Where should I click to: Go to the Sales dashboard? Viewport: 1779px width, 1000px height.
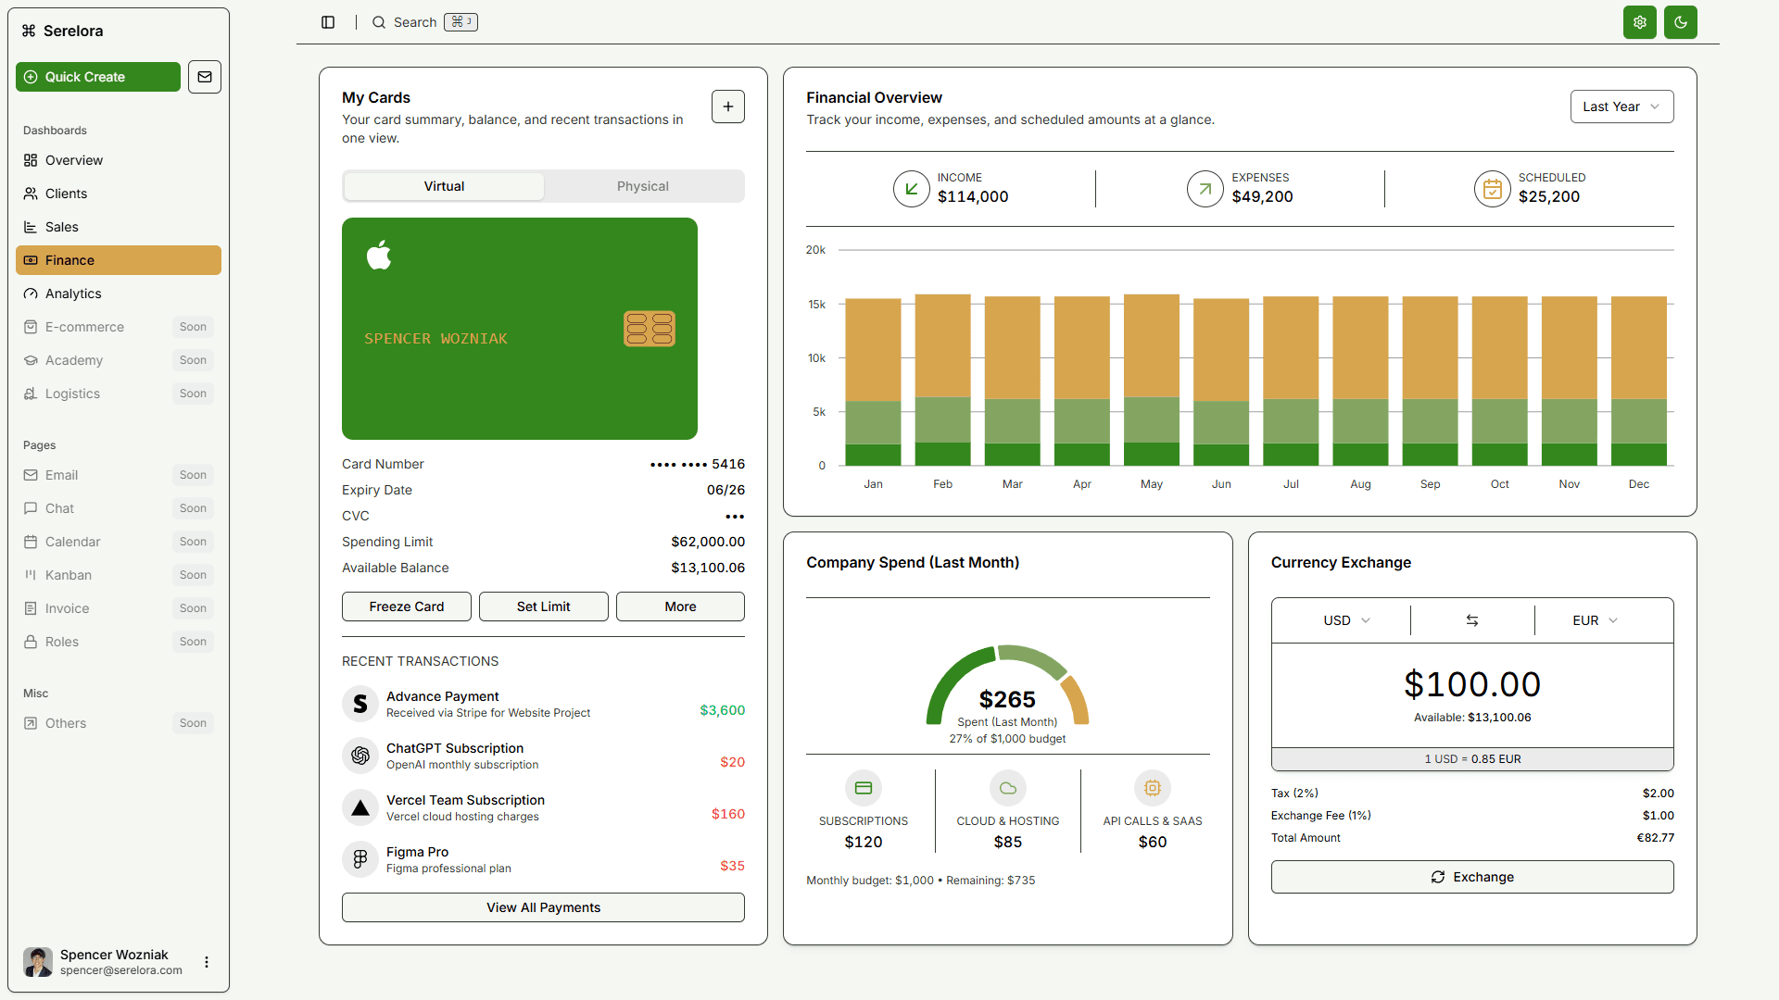point(119,227)
